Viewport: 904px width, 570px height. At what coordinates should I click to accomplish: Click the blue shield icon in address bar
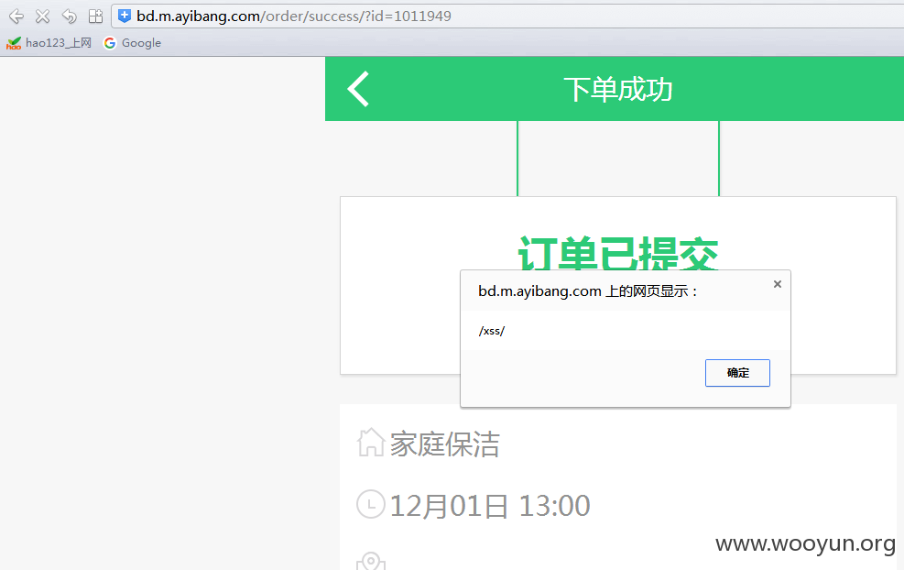124,16
